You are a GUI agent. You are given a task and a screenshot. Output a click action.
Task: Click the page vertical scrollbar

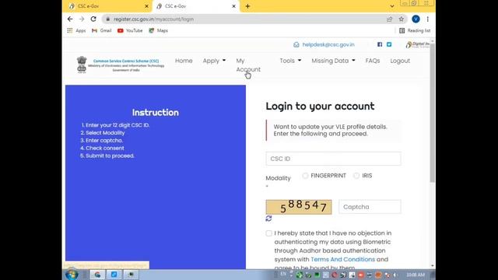(x=433, y=113)
